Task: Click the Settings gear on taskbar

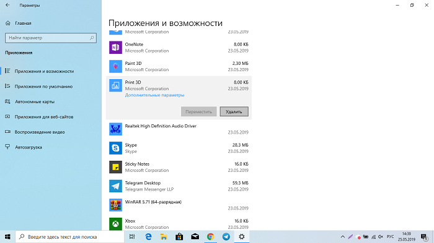Action: click(x=242, y=237)
